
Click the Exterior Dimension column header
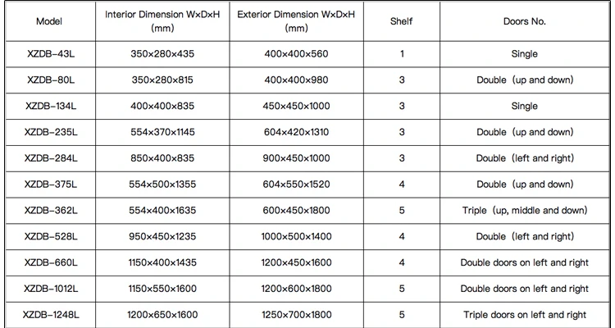(x=284, y=22)
